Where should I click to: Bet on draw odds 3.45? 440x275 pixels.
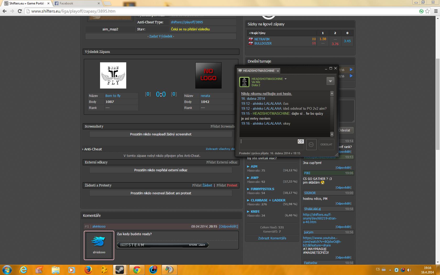click(x=347, y=41)
